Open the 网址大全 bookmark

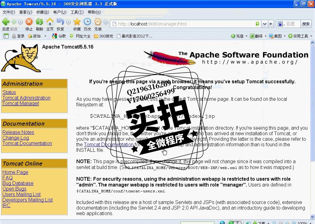pyautogui.click(x=80, y=36)
